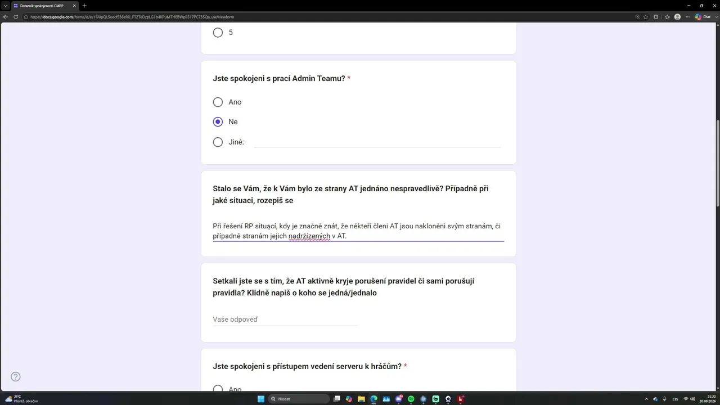
Task: Select the Ne radio option
Action: 218,121
